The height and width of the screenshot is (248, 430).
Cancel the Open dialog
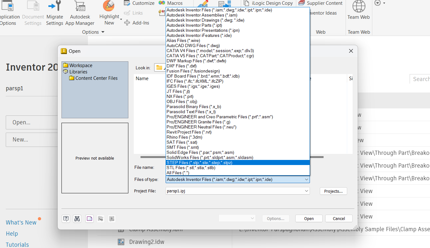coord(339,218)
